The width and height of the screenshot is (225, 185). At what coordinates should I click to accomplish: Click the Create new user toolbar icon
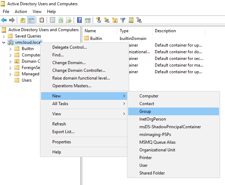pyautogui.click(x=99, y=20)
